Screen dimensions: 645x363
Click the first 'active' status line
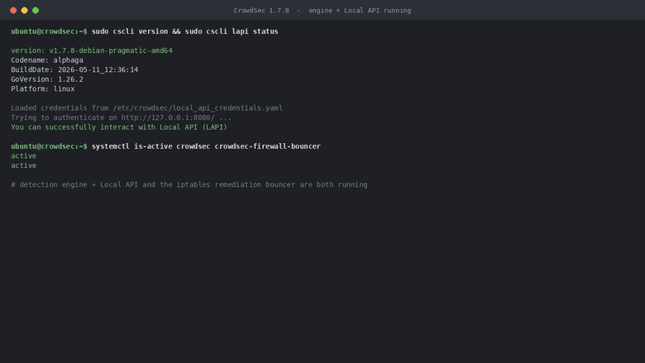(x=24, y=155)
